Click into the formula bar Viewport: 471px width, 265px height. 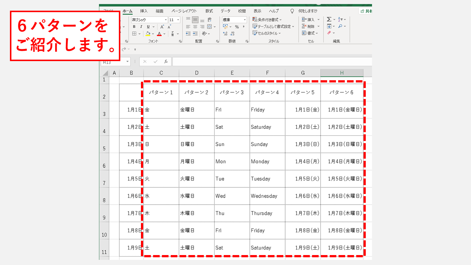point(272,62)
